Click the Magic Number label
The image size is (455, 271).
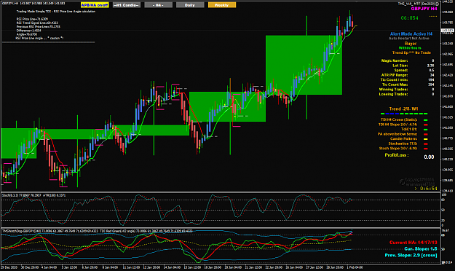tap(395, 60)
